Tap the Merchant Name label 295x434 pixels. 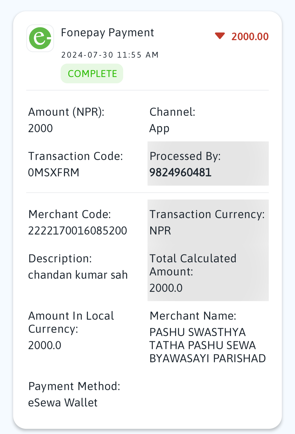[193, 316]
